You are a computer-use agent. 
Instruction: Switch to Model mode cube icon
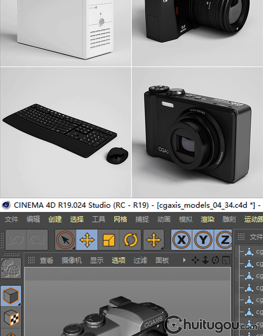pyautogui.click(x=11, y=296)
